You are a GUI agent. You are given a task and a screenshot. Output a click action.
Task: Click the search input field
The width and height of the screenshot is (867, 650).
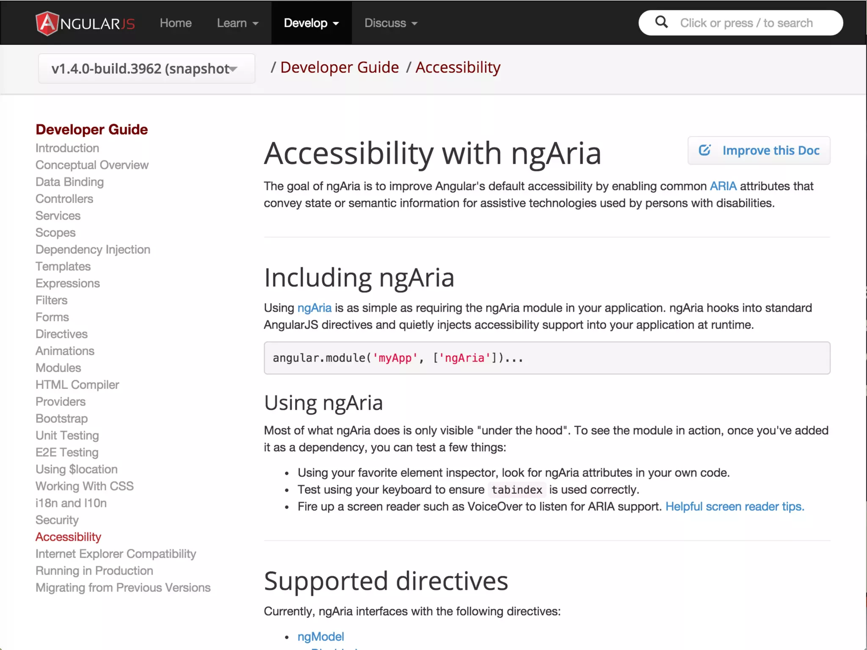pyautogui.click(x=746, y=23)
